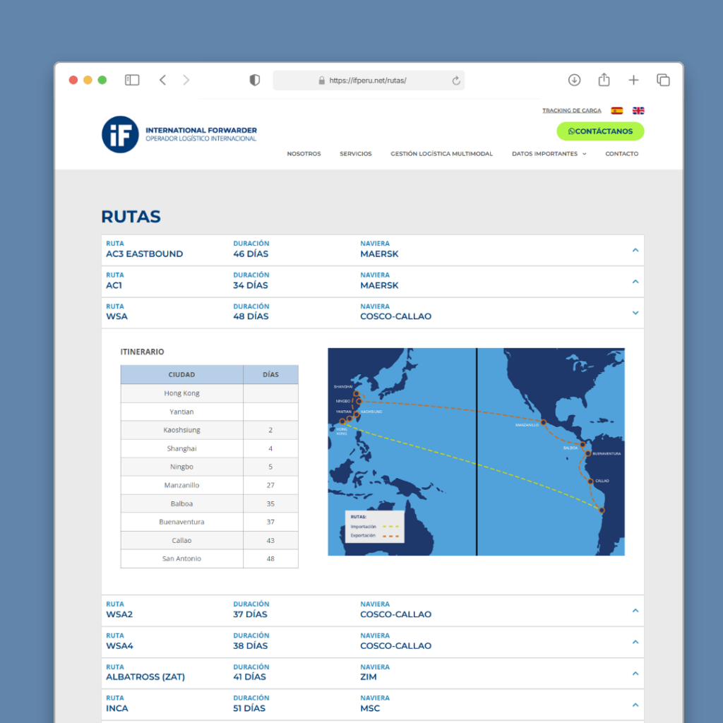The width and height of the screenshot is (723, 723).
Task: Show the tab overview icon
Action: [x=663, y=80]
